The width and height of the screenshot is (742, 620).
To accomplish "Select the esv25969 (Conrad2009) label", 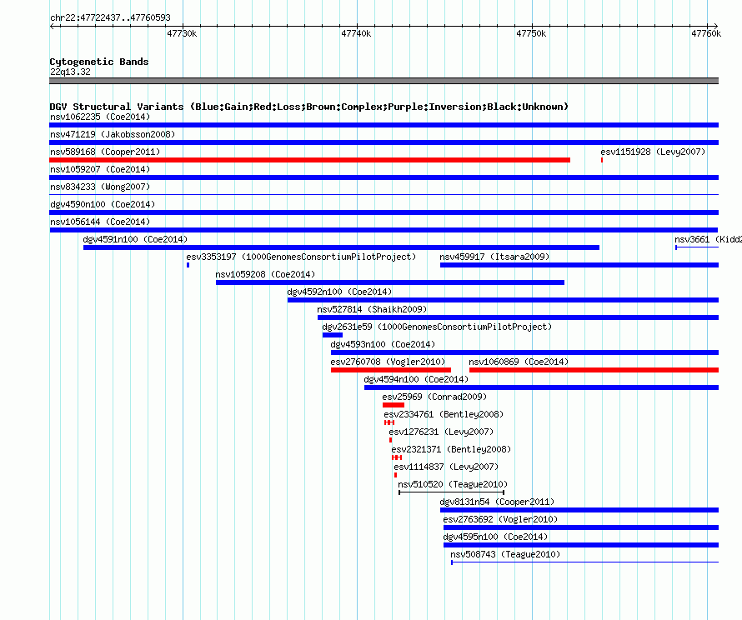I will point(434,397).
